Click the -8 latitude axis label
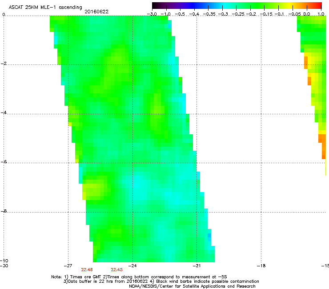The width and height of the screenshot is (329, 289). tap(4, 211)
